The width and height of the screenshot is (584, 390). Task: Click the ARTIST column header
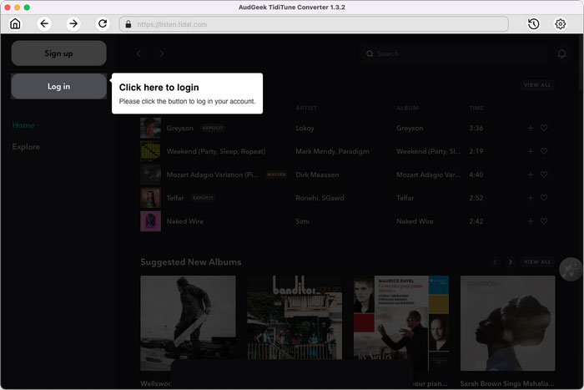pyautogui.click(x=306, y=108)
